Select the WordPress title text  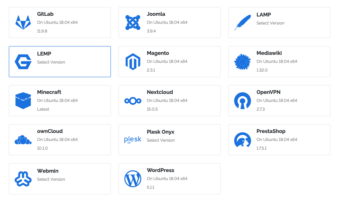[160, 170]
